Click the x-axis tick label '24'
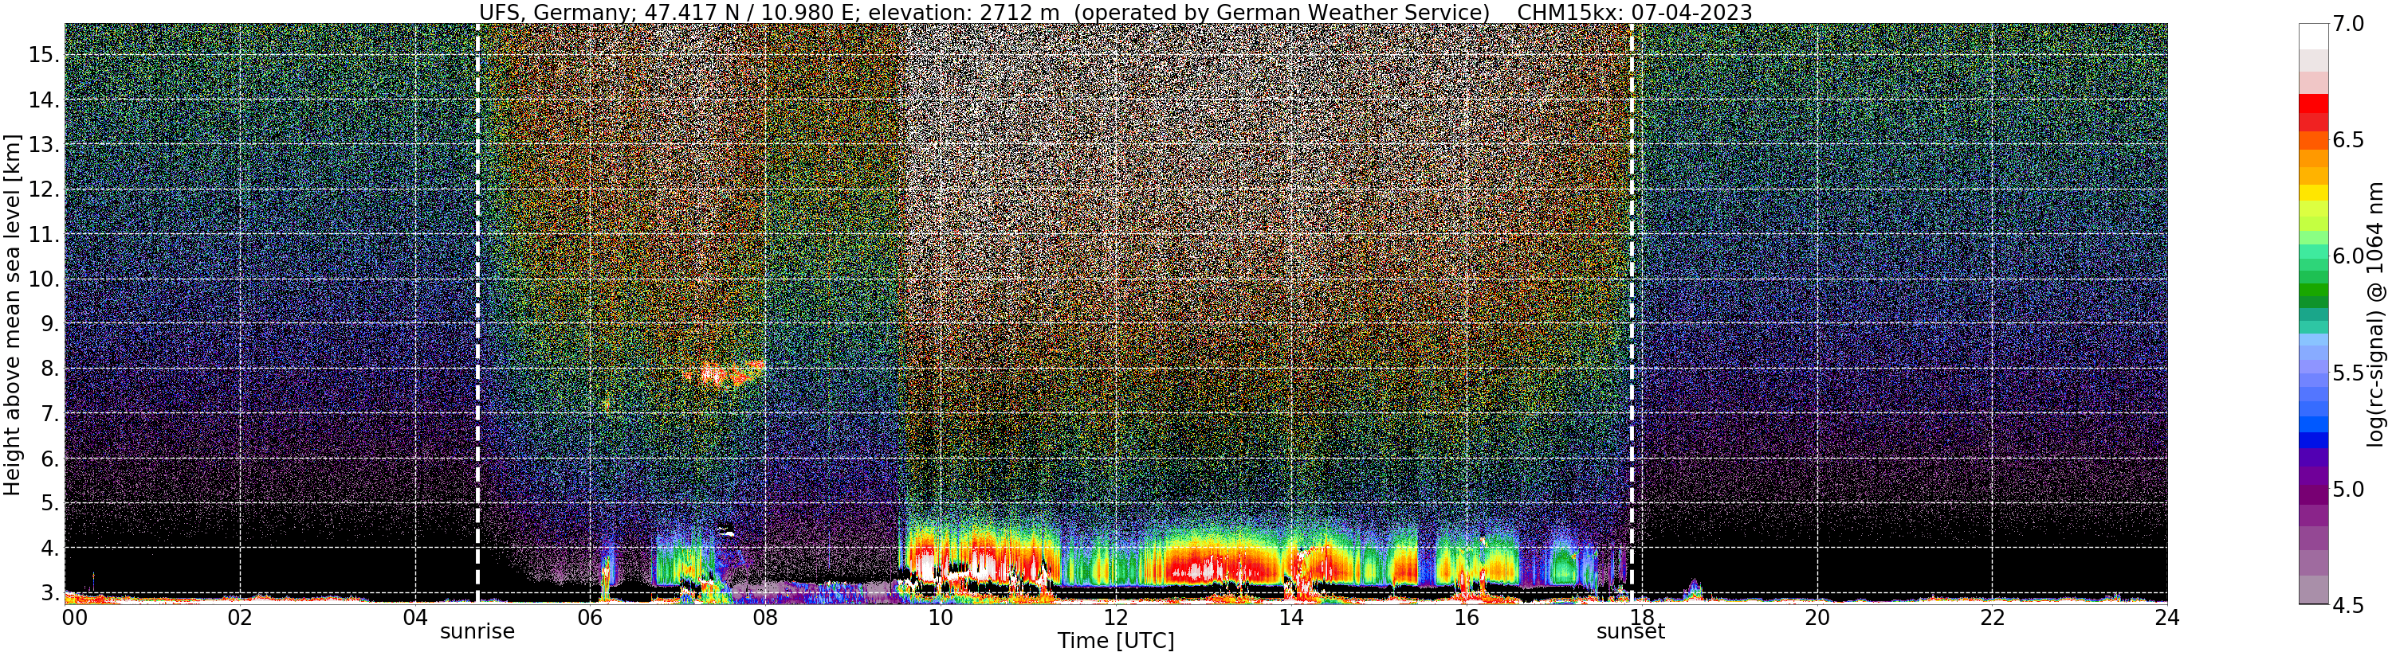Screen dimensions: 2392x656 pos(2166,616)
